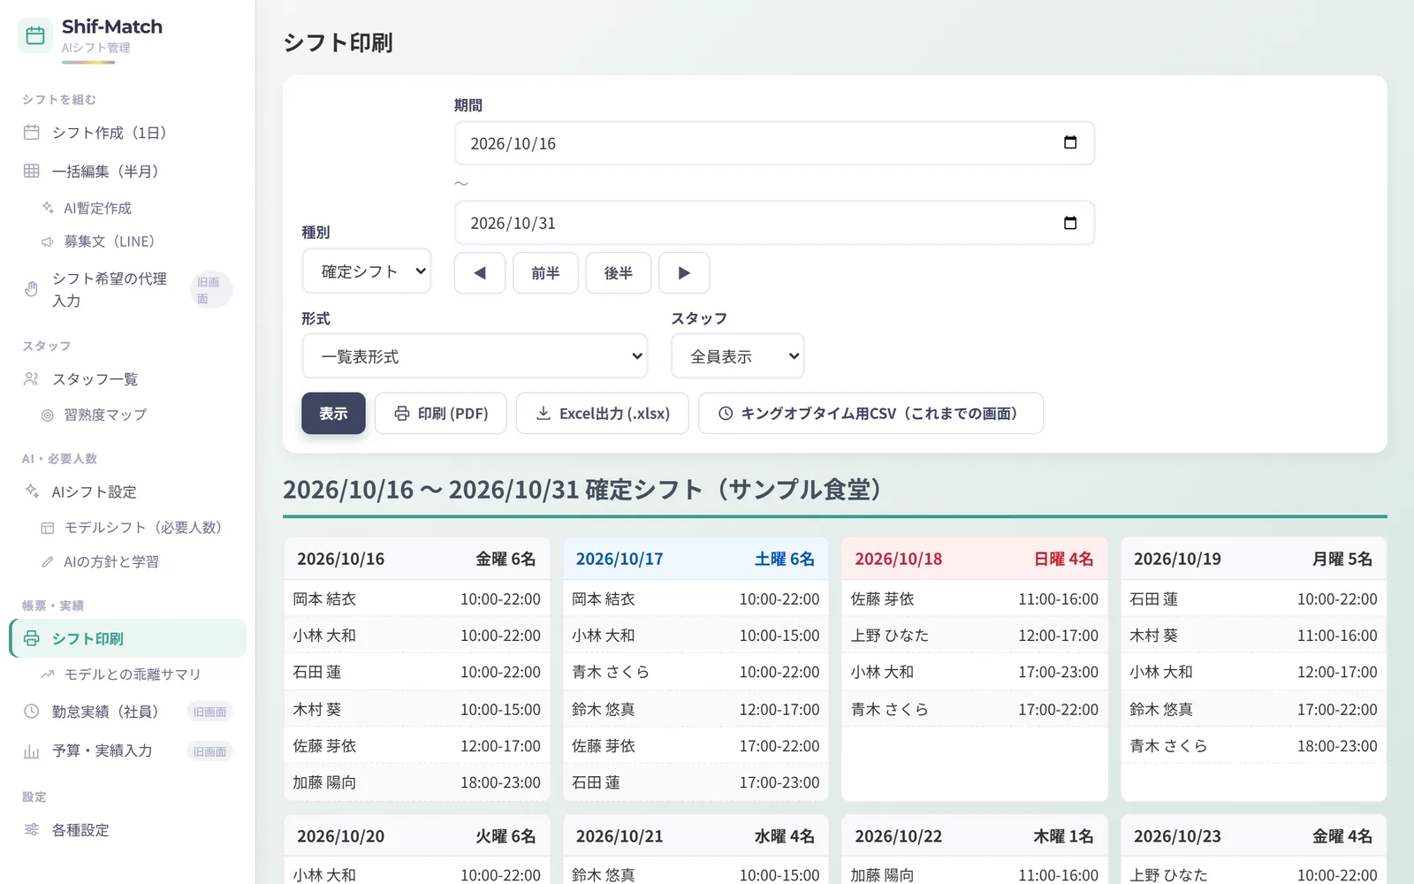Click the 2026/10/20 火曜 card header

416,836
